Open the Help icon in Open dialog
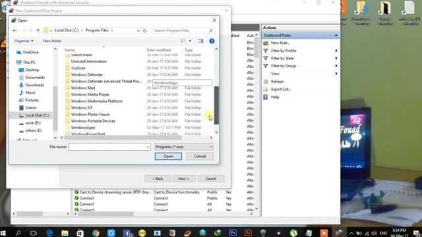422x237 pixels. point(212,41)
